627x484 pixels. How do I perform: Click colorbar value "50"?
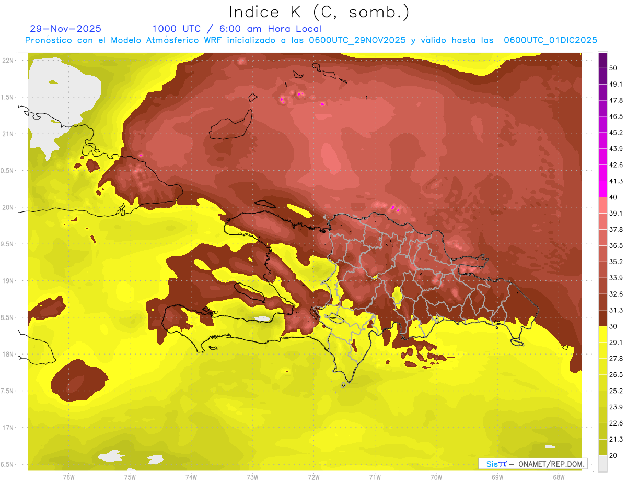coord(613,68)
